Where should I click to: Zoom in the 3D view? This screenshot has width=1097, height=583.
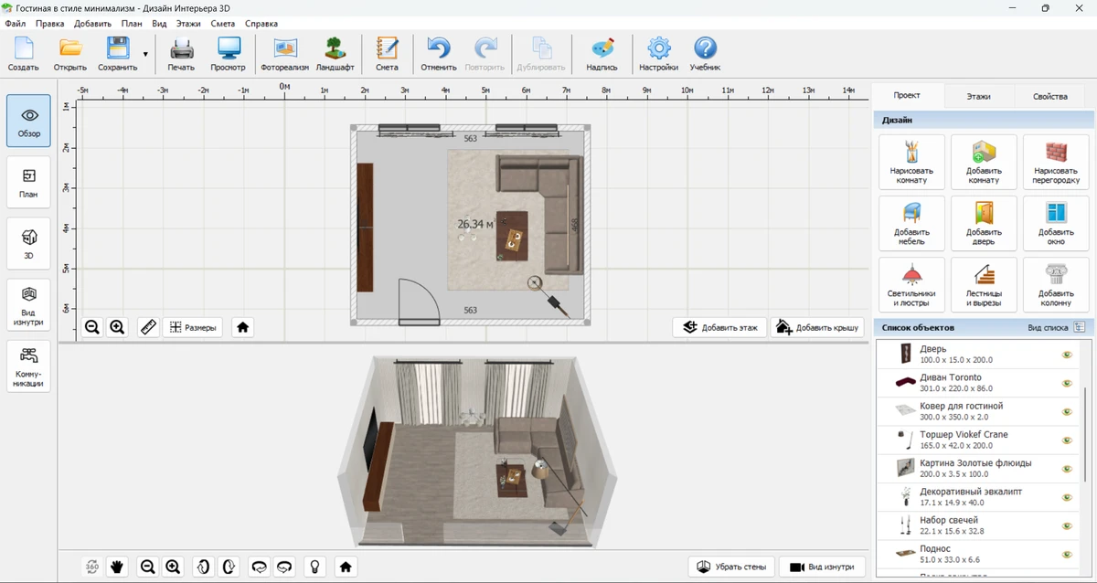pos(173,567)
